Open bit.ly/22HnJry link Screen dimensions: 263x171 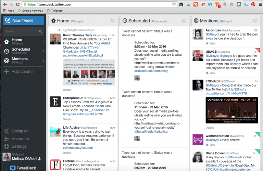(236, 90)
